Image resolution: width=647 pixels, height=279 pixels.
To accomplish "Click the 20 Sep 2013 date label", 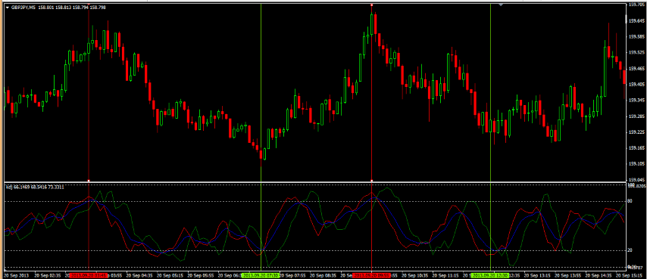I will (17, 275).
